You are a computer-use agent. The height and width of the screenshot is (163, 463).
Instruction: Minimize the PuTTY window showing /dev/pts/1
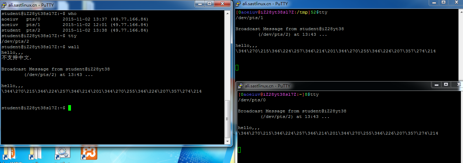(433, 2)
